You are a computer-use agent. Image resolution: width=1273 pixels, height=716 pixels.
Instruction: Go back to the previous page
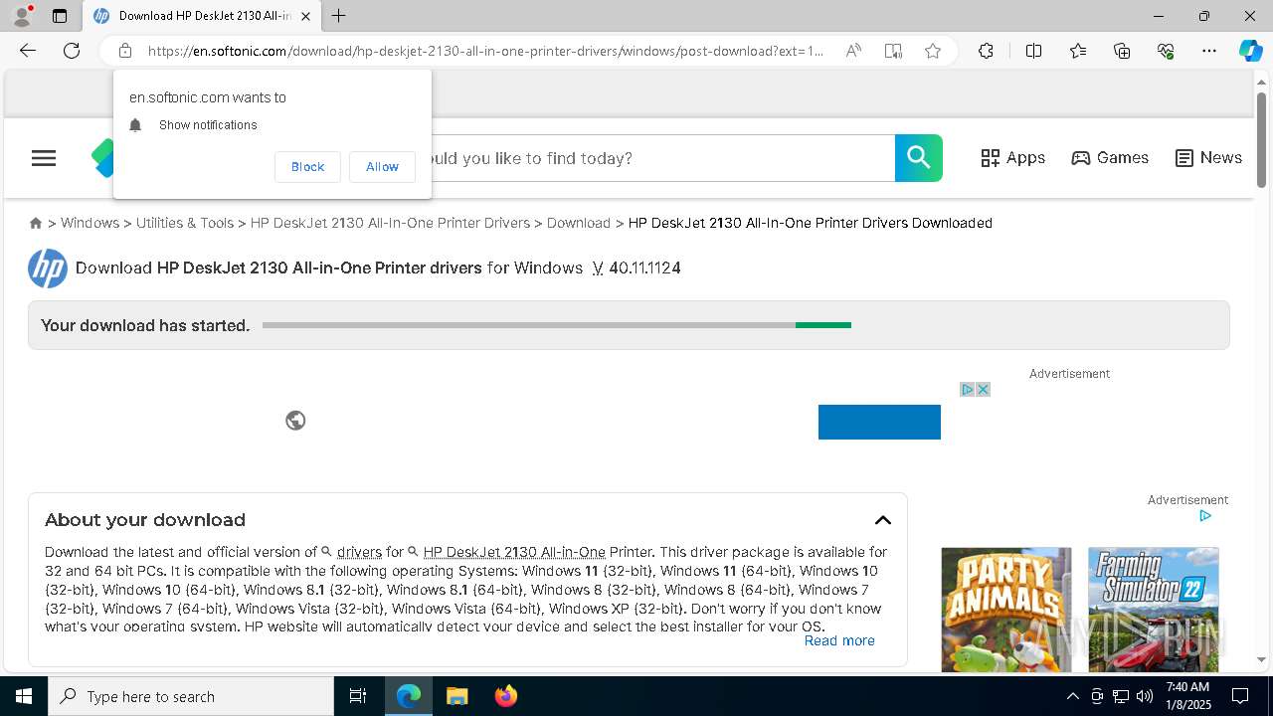pos(28,51)
